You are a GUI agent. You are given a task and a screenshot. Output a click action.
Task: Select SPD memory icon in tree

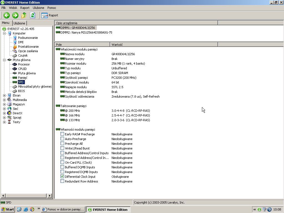[x=15, y=82]
